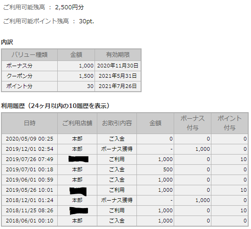Image resolution: width=251 pixels, height=229 pixels.
Task: Click the 日時 column header
Action: 29,123
